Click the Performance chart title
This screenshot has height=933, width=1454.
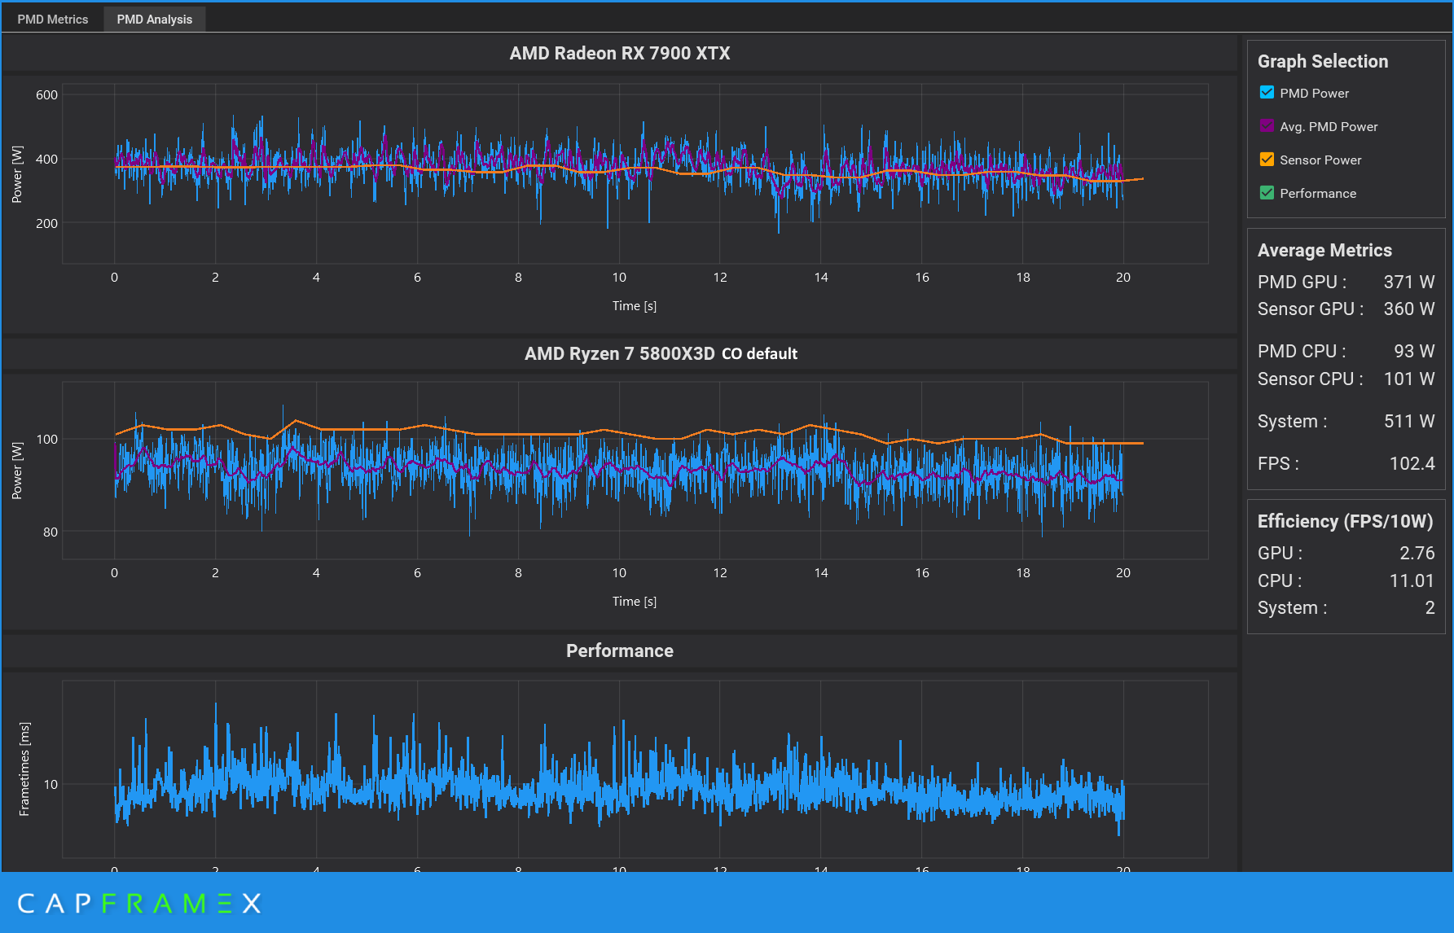[620, 650]
